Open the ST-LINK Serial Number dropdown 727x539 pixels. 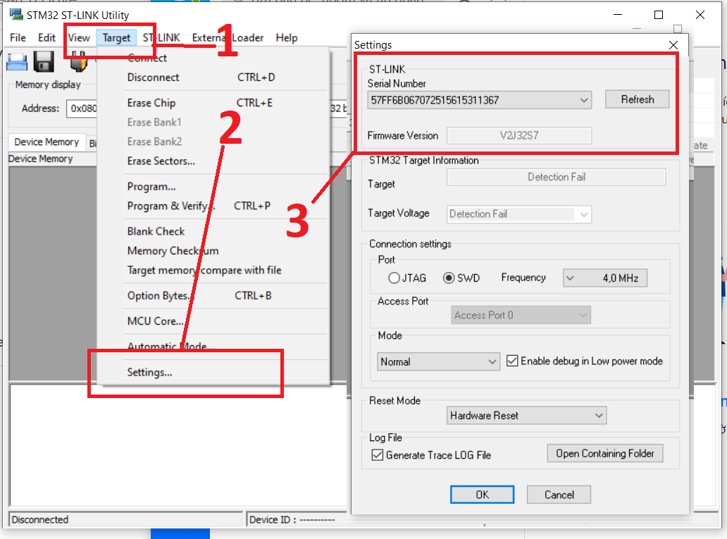point(479,100)
